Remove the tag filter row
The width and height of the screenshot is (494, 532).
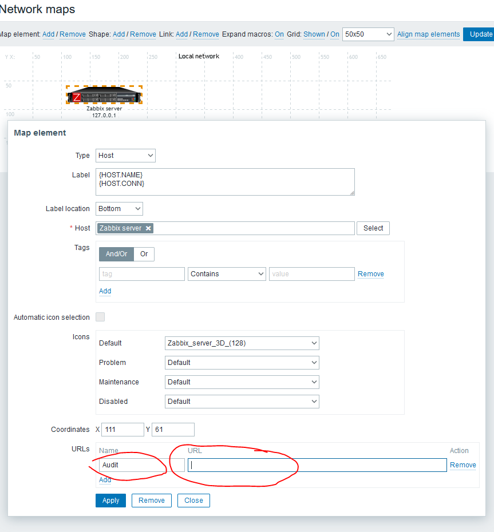click(x=371, y=274)
